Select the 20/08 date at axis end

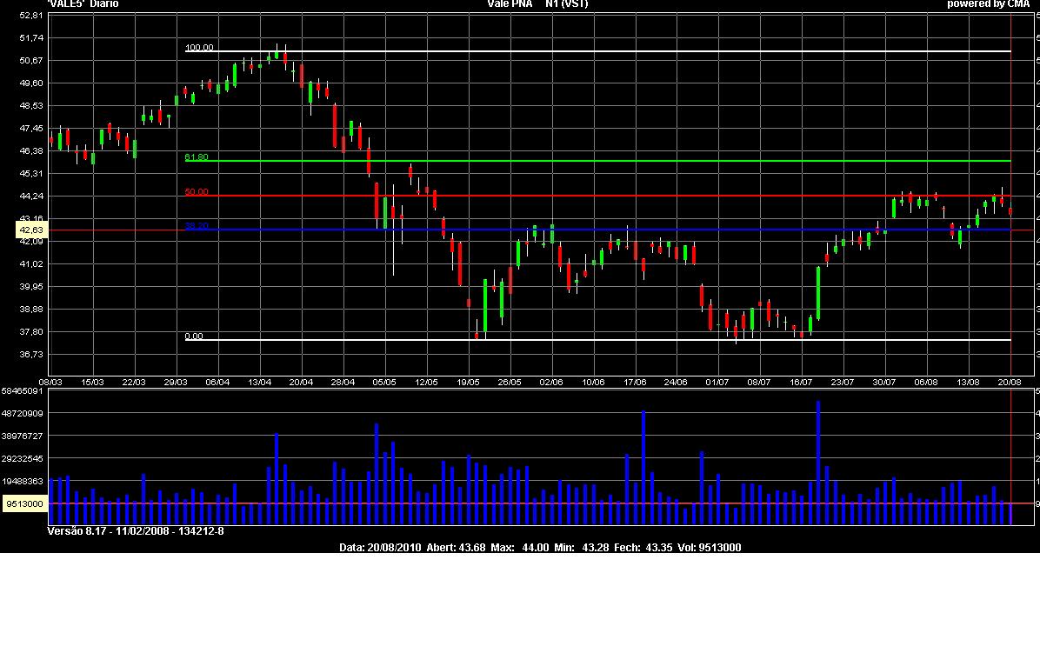click(x=1010, y=382)
